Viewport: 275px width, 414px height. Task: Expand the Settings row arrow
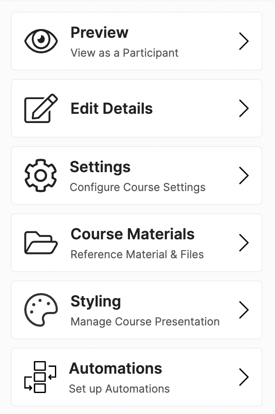[x=244, y=176]
